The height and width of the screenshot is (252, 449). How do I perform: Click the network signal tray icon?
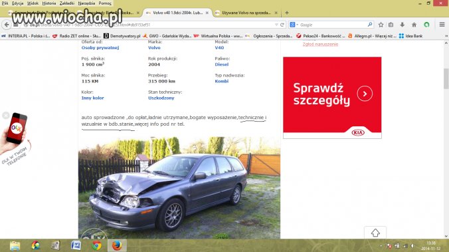tap(405, 246)
